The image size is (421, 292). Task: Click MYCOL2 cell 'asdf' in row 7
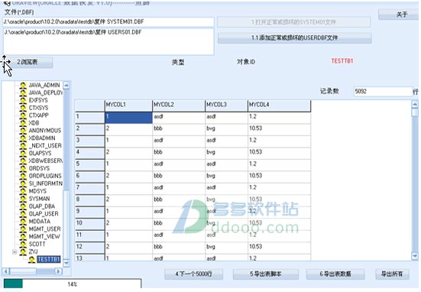(179, 188)
